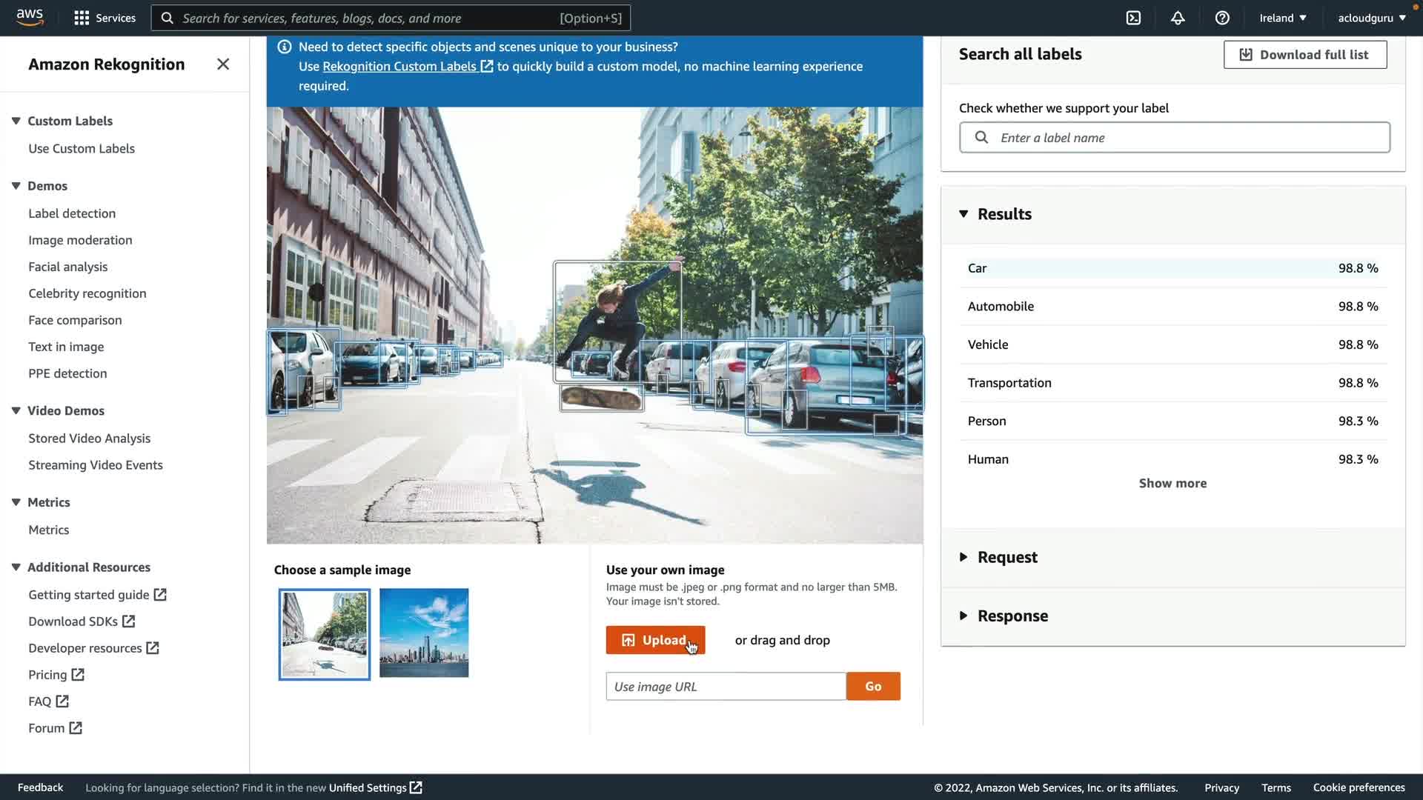Image resolution: width=1423 pixels, height=800 pixels.
Task: Click the help question mark icon
Action: pyautogui.click(x=1222, y=18)
